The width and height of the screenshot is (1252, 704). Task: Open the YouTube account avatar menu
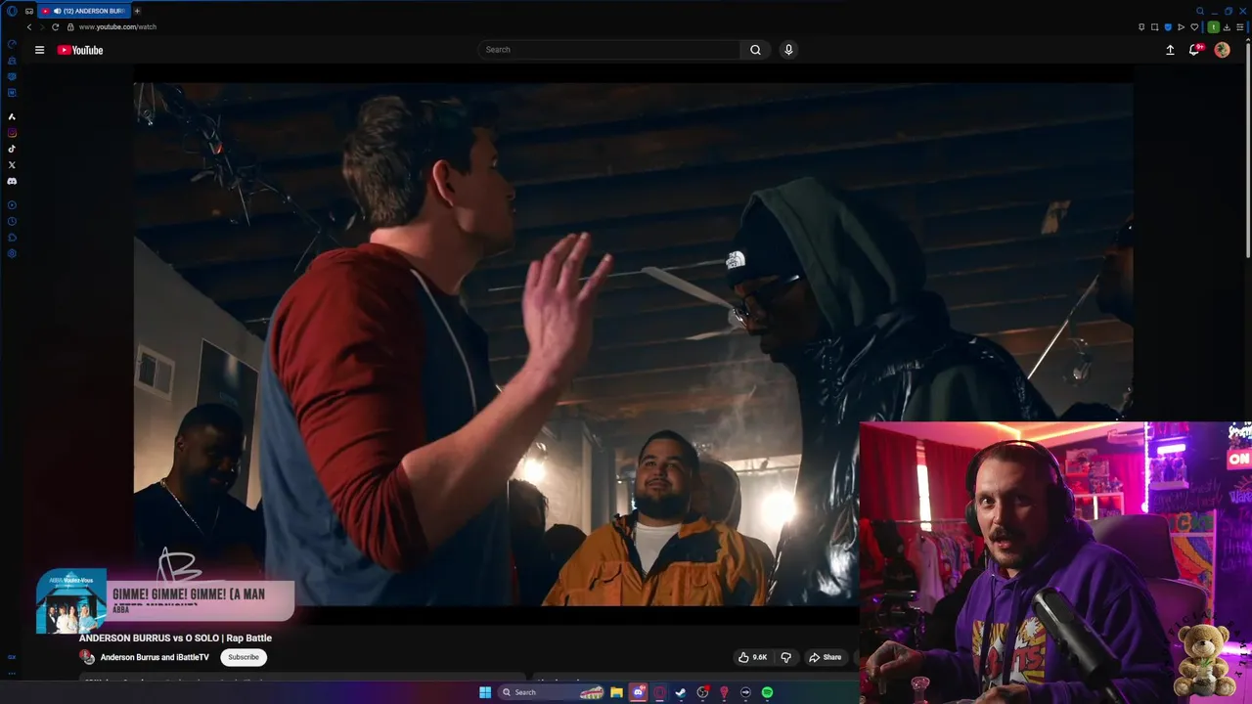click(x=1222, y=50)
